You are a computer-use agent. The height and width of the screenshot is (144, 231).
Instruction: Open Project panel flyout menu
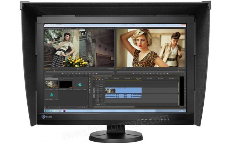87,76
